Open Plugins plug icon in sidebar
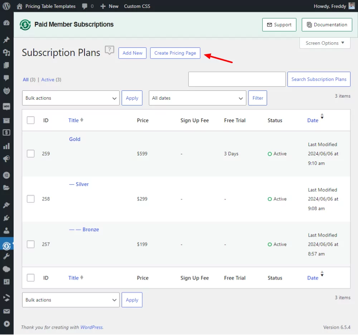This screenshot has height=335, width=358. tap(6, 218)
